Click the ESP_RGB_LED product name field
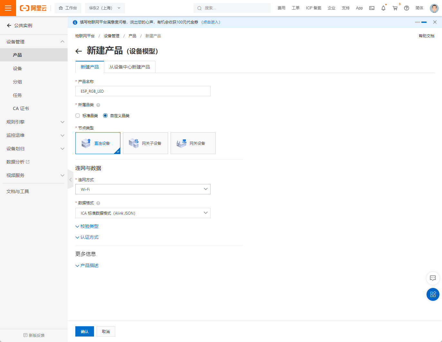The image size is (442, 342). (x=143, y=91)
